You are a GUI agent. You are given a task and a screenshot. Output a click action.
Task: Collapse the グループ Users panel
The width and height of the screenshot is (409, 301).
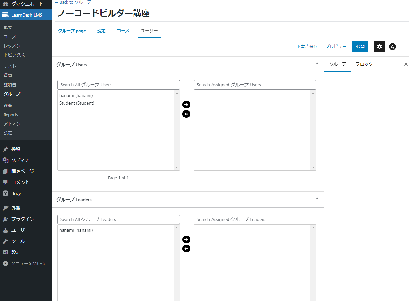pos(317,64)
